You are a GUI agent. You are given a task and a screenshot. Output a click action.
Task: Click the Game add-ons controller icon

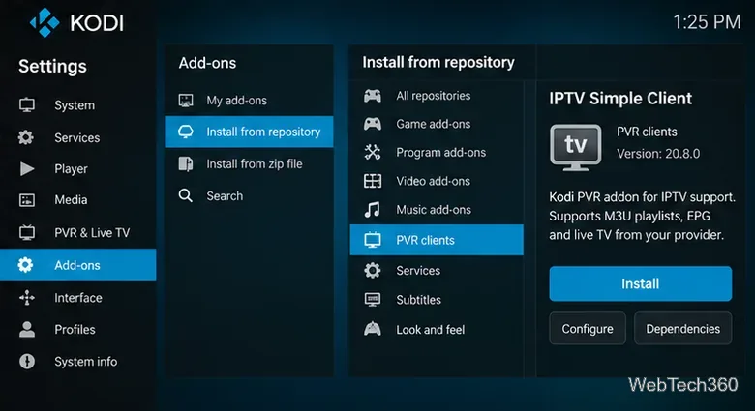373,124
